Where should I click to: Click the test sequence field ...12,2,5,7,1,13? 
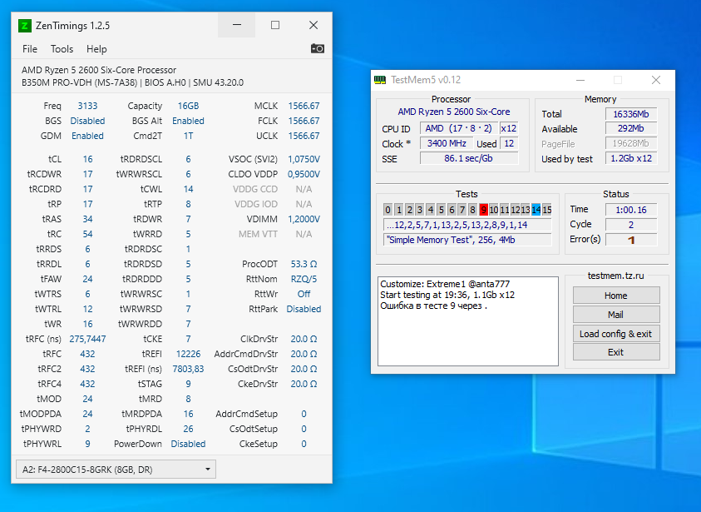[467, 225]
